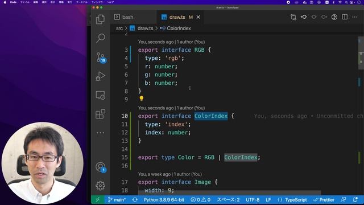The height and width of the screenshot is (205, 364).
Task: Open the code lens above interface ColorIndex
Action: point(171,108)
